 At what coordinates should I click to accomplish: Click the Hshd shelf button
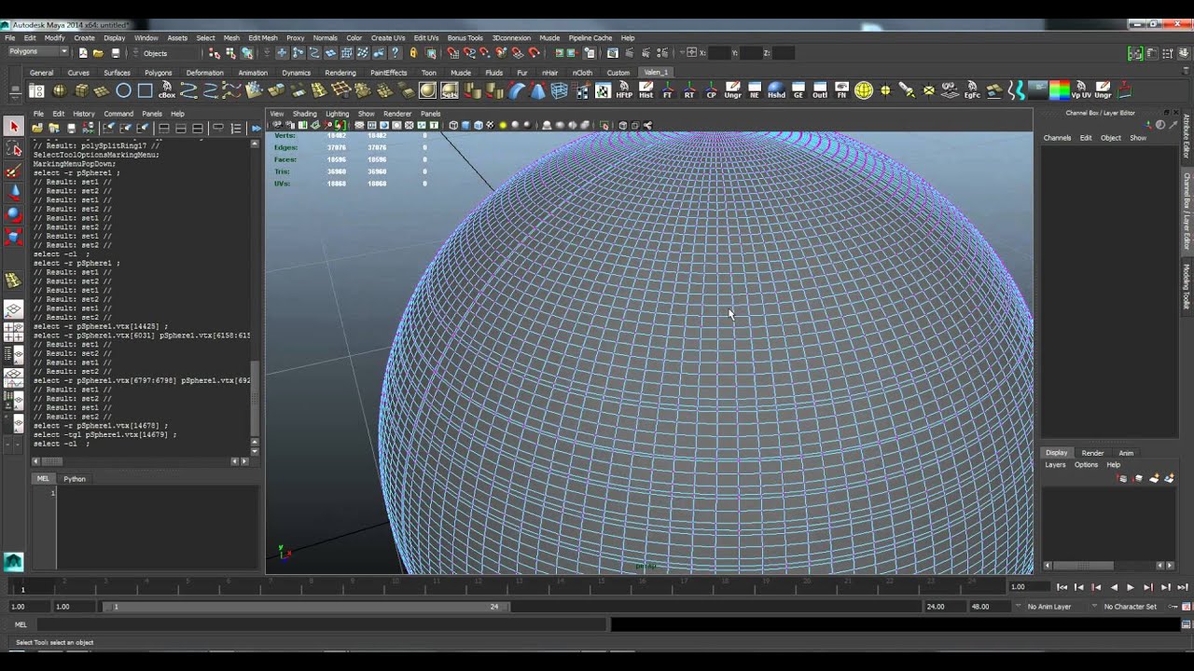(776, 90)
